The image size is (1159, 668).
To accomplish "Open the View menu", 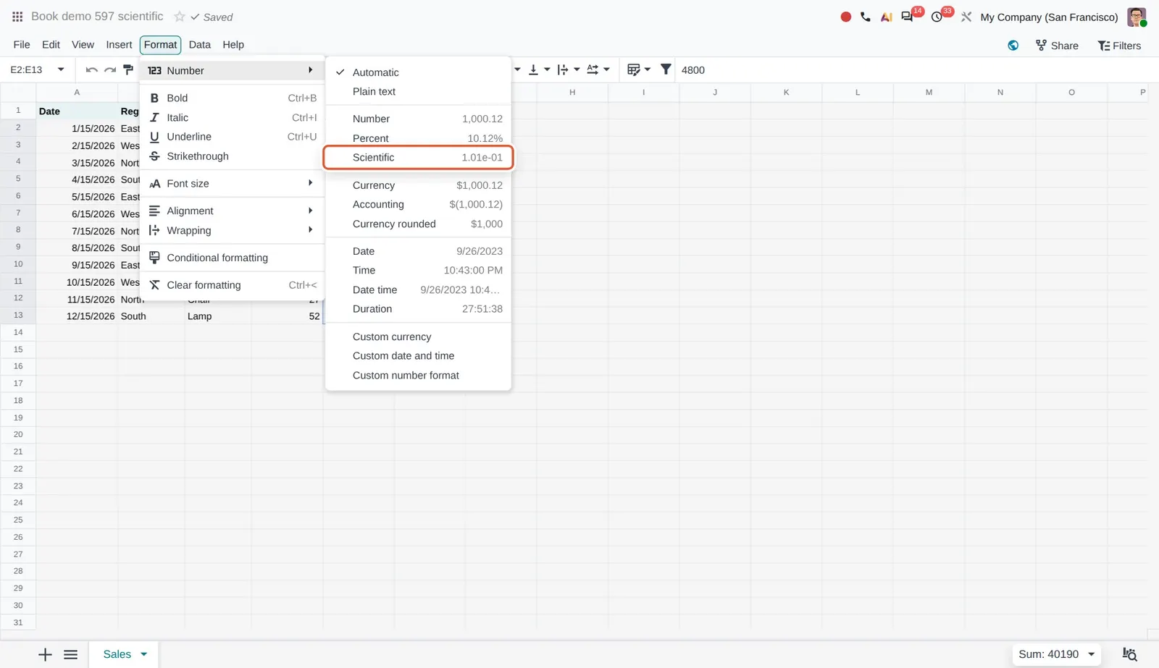I will coord(83,45).
